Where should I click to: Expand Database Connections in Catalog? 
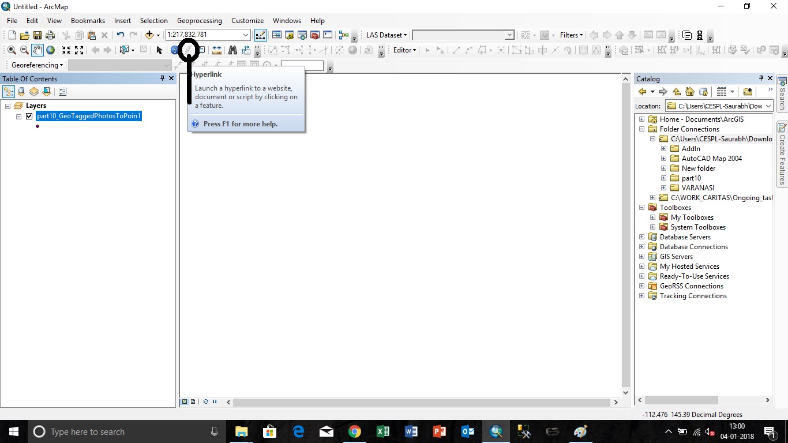642,247
